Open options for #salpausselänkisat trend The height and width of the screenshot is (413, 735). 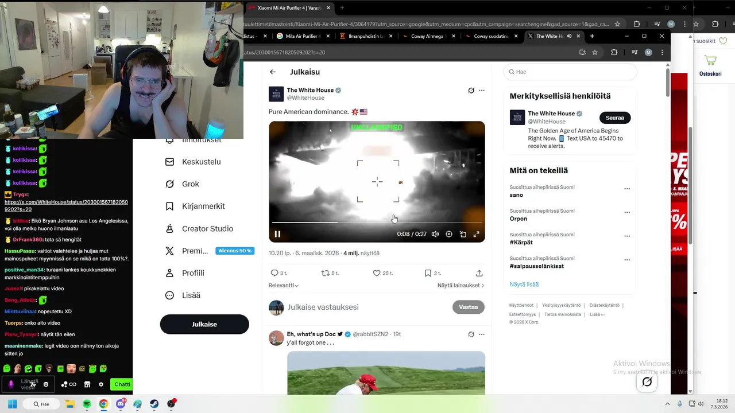pyautogui.click(x=627, y=260)
